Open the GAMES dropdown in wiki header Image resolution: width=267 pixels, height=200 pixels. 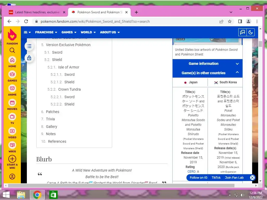click(69, 32)
